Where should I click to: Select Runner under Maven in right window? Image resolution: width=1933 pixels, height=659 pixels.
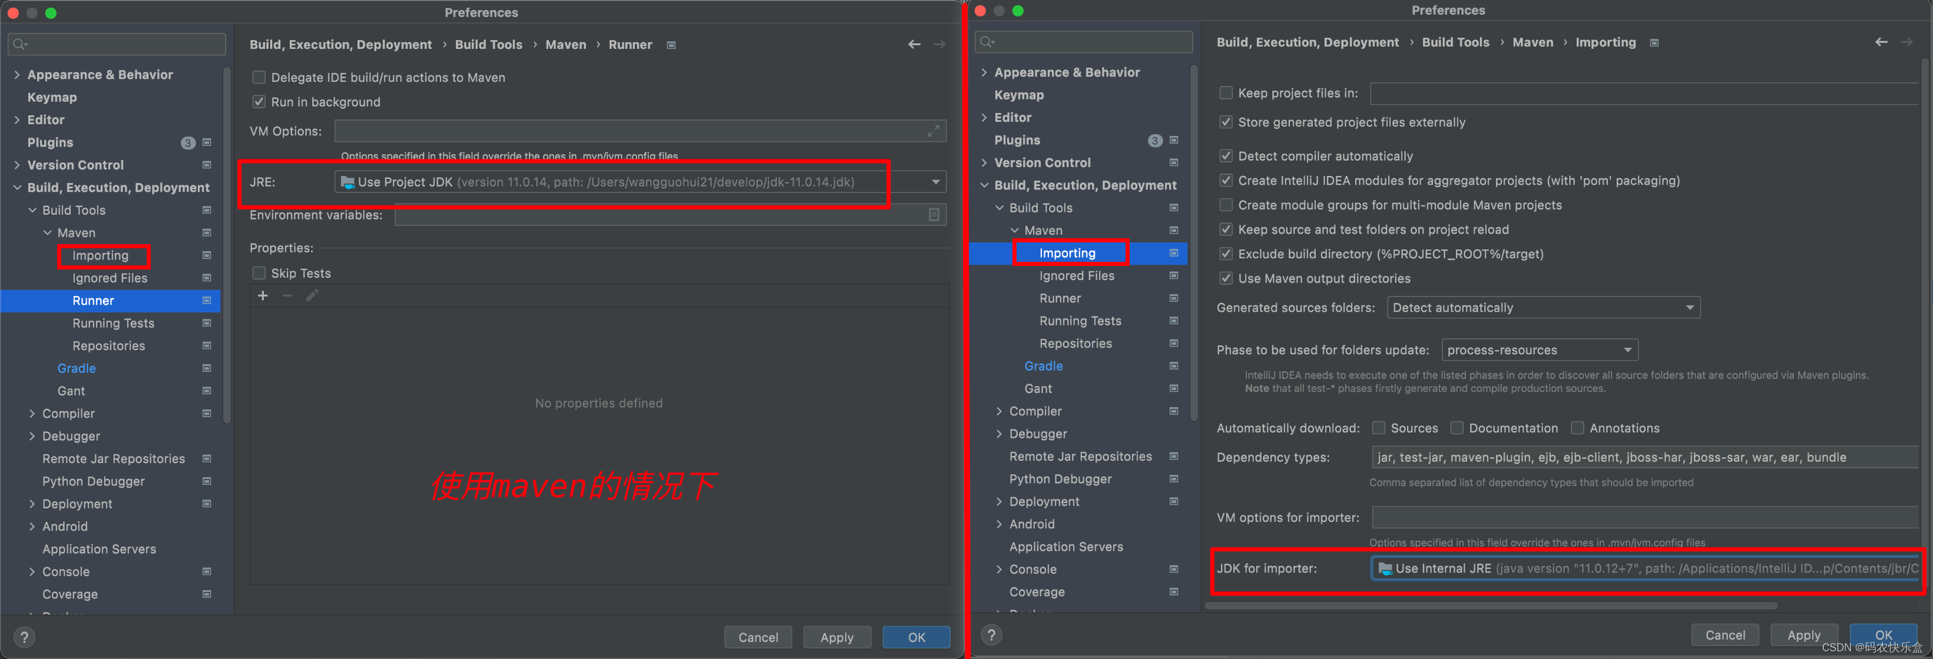tap(1060, 298)
